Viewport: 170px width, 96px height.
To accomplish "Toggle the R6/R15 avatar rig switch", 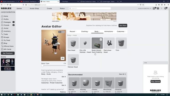I will coord(61,32).
